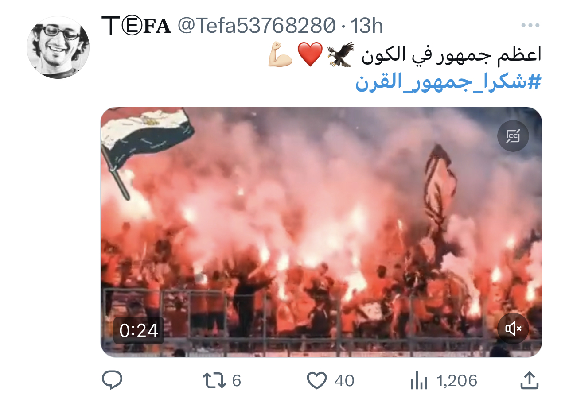Retweet this post using the arrows icon
This screenshot has height=414, width=569.
pyautogui.click(x=214, y=381)
